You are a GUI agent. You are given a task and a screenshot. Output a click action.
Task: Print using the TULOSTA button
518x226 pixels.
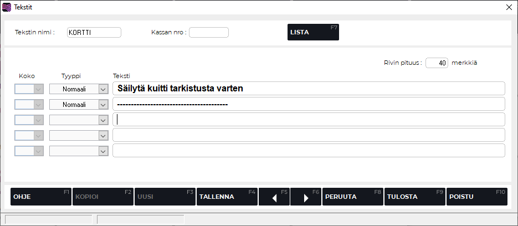414,197
